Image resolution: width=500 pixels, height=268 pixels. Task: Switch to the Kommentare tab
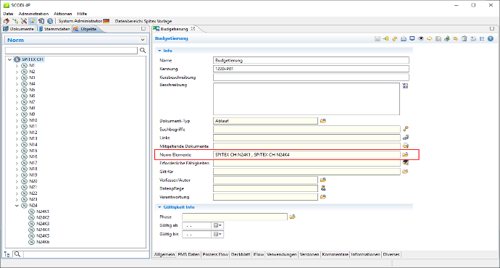coord(335,254)
